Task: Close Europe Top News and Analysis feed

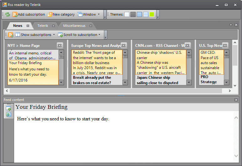Action: pyautogui.click(x=123, y=45)
